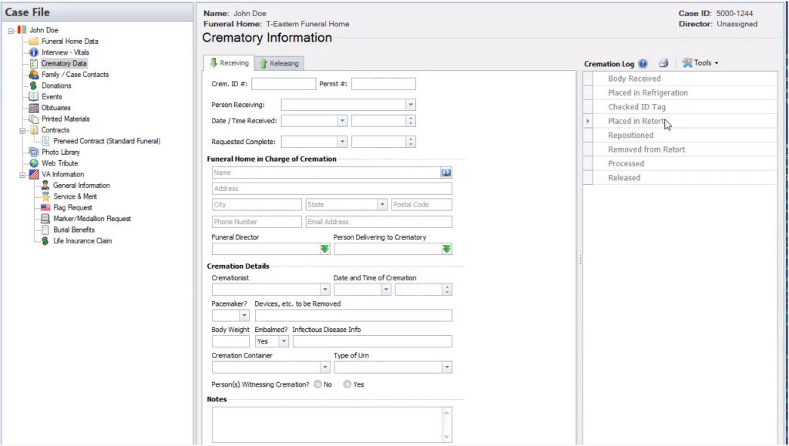Click the Time Received spinner arrows

point(411,121)
